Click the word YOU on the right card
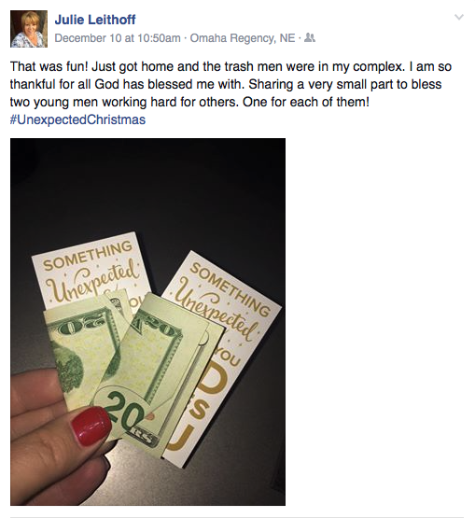 [x=227, y=357]
